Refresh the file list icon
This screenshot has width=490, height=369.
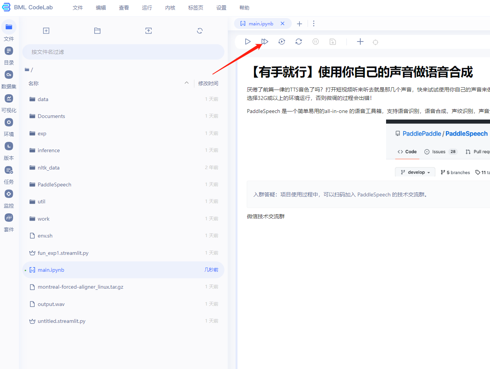pos(200,31)
